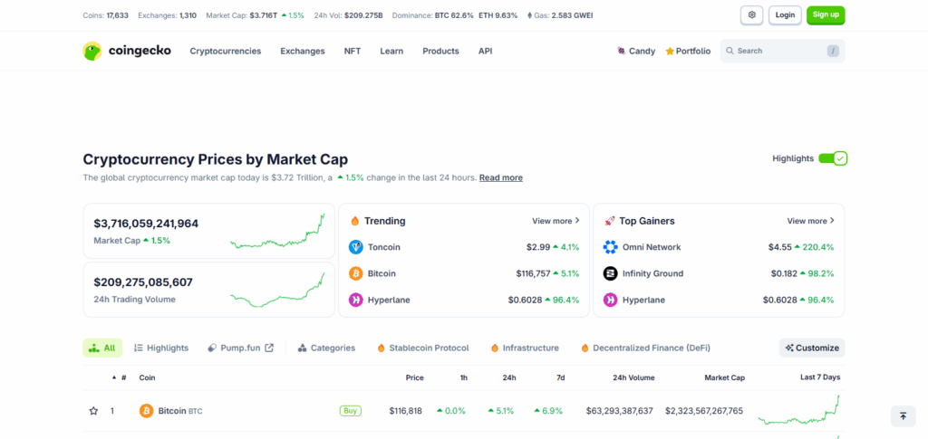Favorite Bitcoin with the star icon
This screenshot has width=928, height=439.
pyautogui.click(x=93, y=411)
